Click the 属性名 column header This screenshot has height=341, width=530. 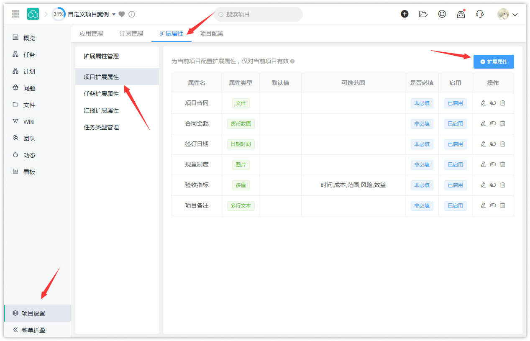point(197,83)
